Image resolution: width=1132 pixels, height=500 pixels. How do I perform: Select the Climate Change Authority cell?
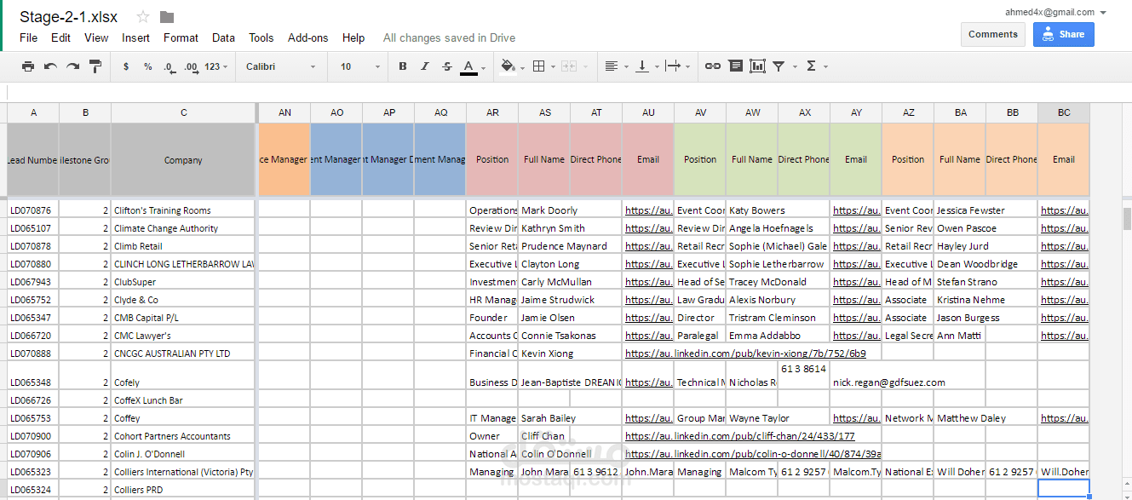point(183,228)
